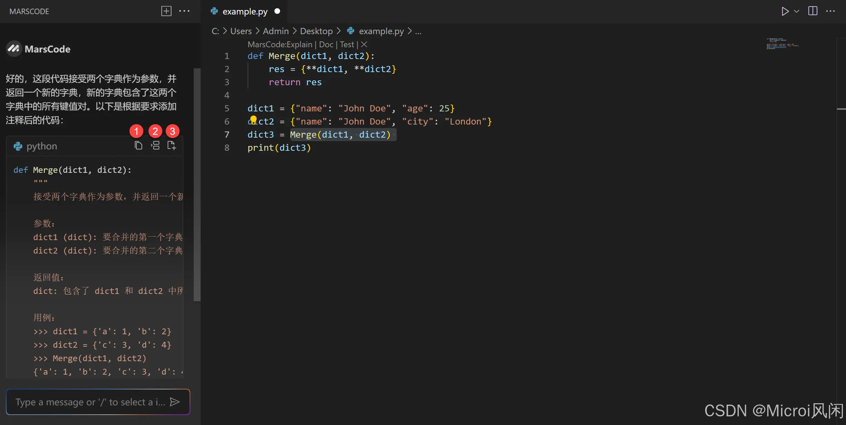The image size is (846, 425).
Task: Run the Python file
Action: 785,11
